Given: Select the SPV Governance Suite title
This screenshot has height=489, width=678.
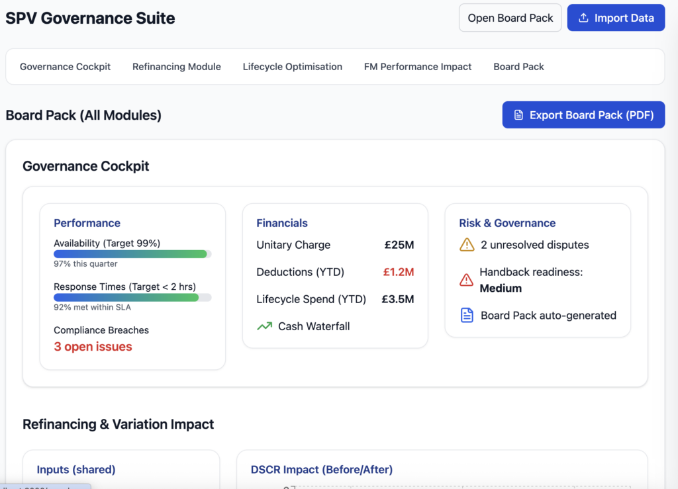Looking at the screenshot, I should [91, 19].
